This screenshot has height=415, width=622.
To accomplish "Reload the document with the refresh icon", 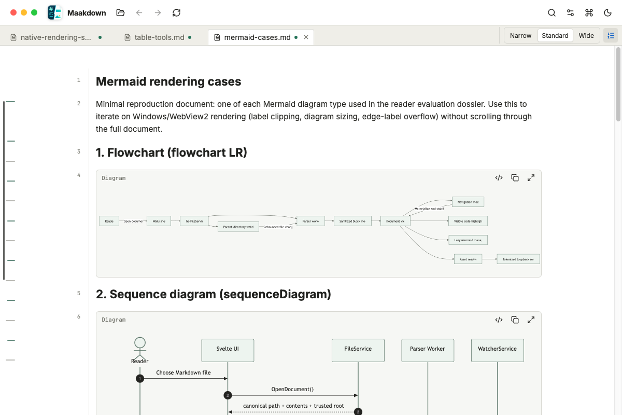I will coord(176,12).
